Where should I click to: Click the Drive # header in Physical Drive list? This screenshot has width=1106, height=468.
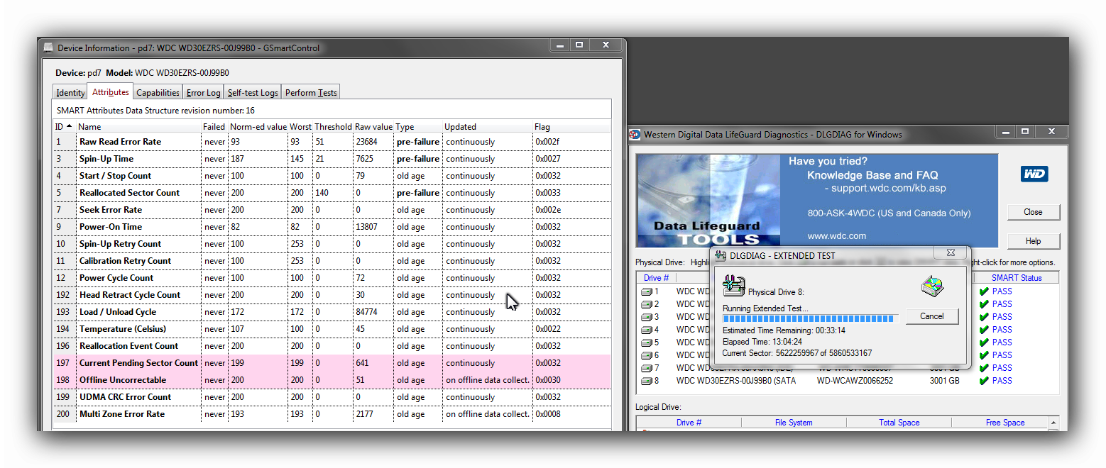point(657,278)
